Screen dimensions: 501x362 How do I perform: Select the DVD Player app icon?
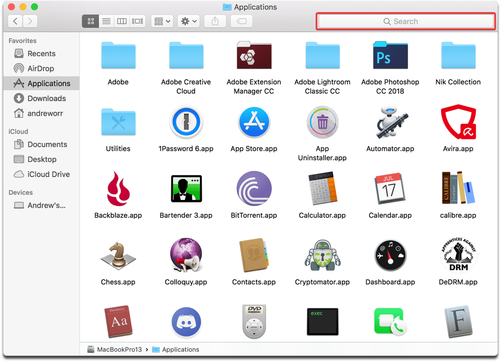(254, 321)
